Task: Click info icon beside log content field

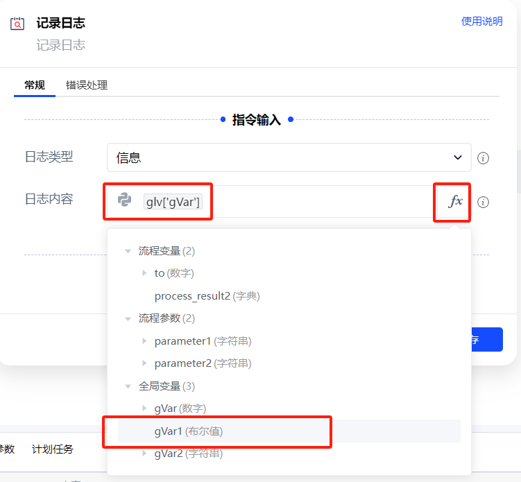Action: tap(484, 203)
